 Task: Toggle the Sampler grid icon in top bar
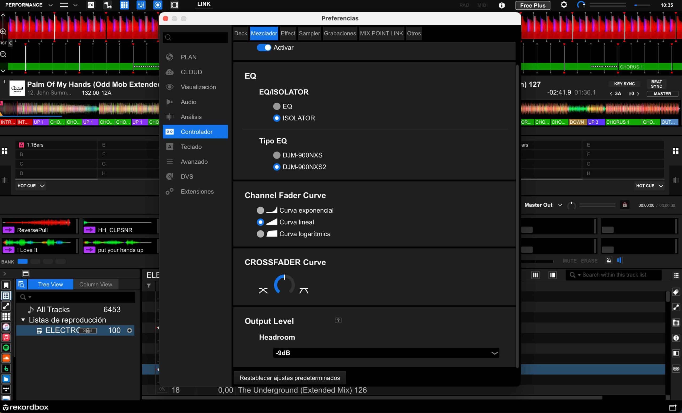124,5
